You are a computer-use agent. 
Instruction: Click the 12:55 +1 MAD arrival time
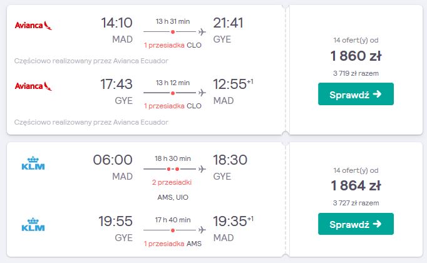click(x=233, y=84)
